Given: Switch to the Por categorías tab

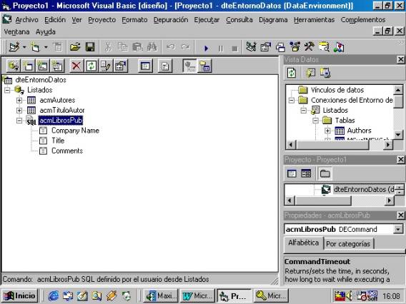Looking at the screenshot, I should coord(348,244).
